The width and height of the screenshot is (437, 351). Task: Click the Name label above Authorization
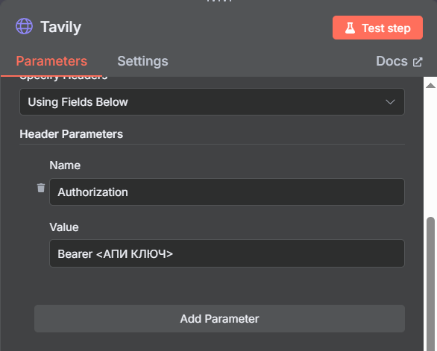click(x=65, y=165)
